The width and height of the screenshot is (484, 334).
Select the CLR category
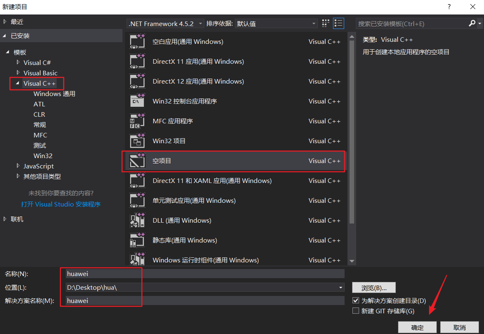39,114
